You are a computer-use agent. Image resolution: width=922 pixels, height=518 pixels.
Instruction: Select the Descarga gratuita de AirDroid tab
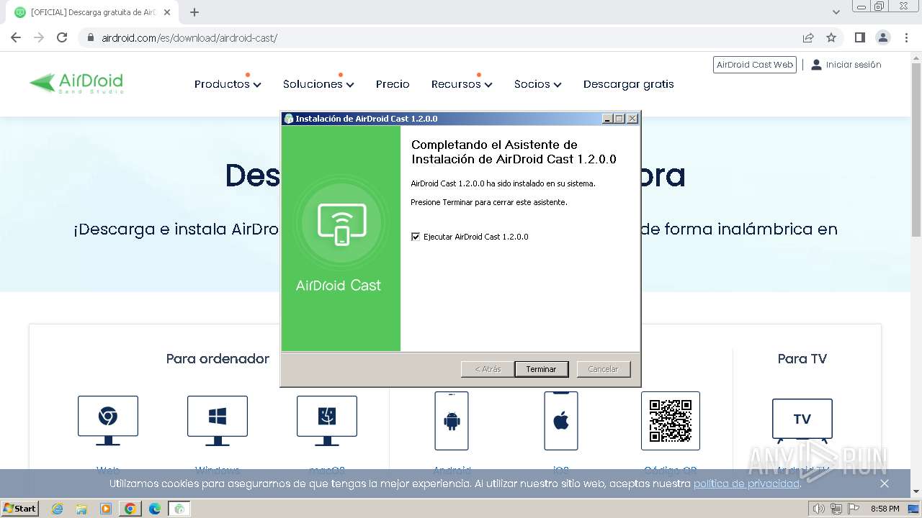point(94,12)
